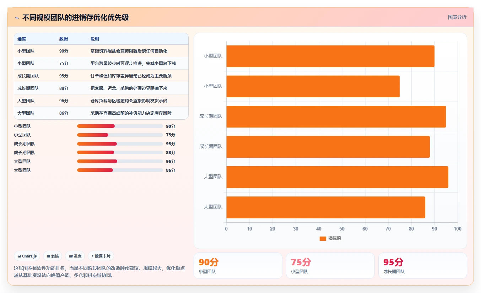The width and height of the screenshot is (481, 293).
Task: Click the chart bar reaching 88
Action: tap(328, 147)
